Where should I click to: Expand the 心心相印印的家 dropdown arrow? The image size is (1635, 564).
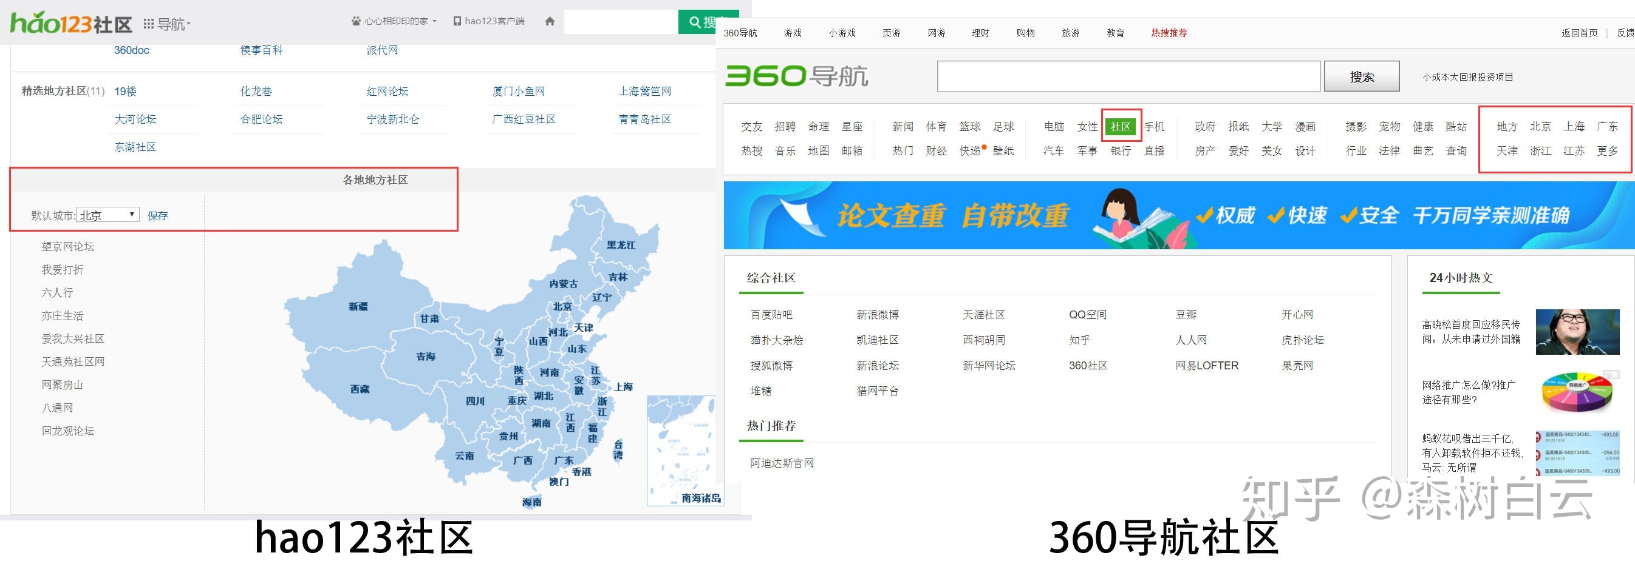(435, 21)
